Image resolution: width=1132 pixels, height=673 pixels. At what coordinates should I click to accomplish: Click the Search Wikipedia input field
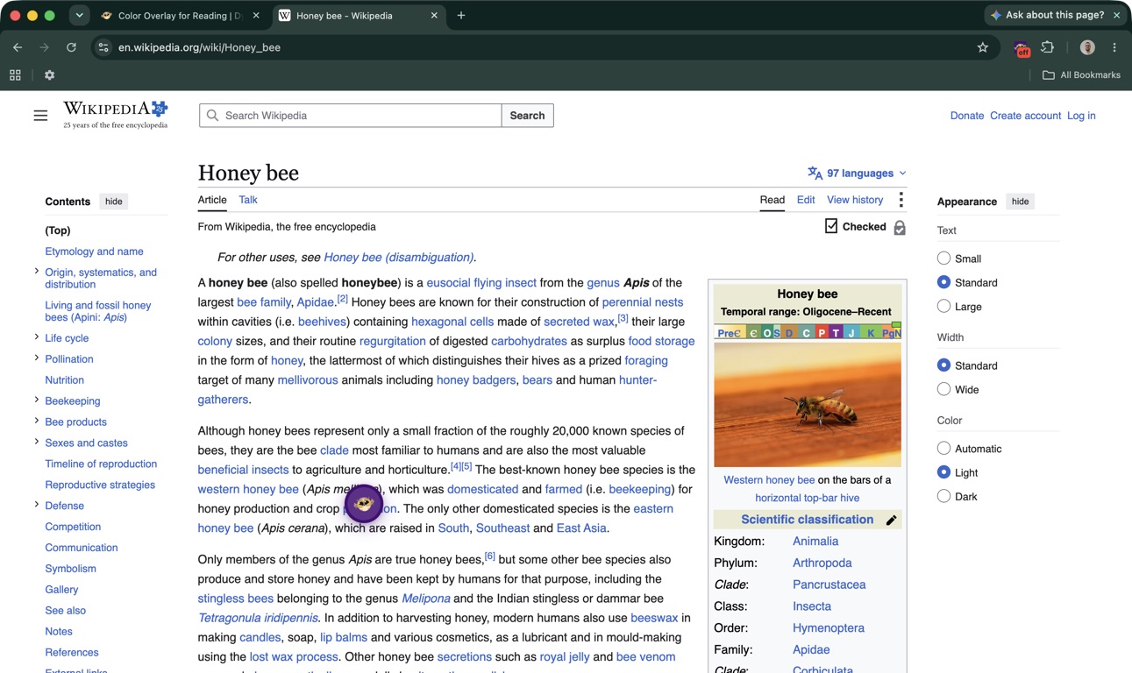[351, 116]
